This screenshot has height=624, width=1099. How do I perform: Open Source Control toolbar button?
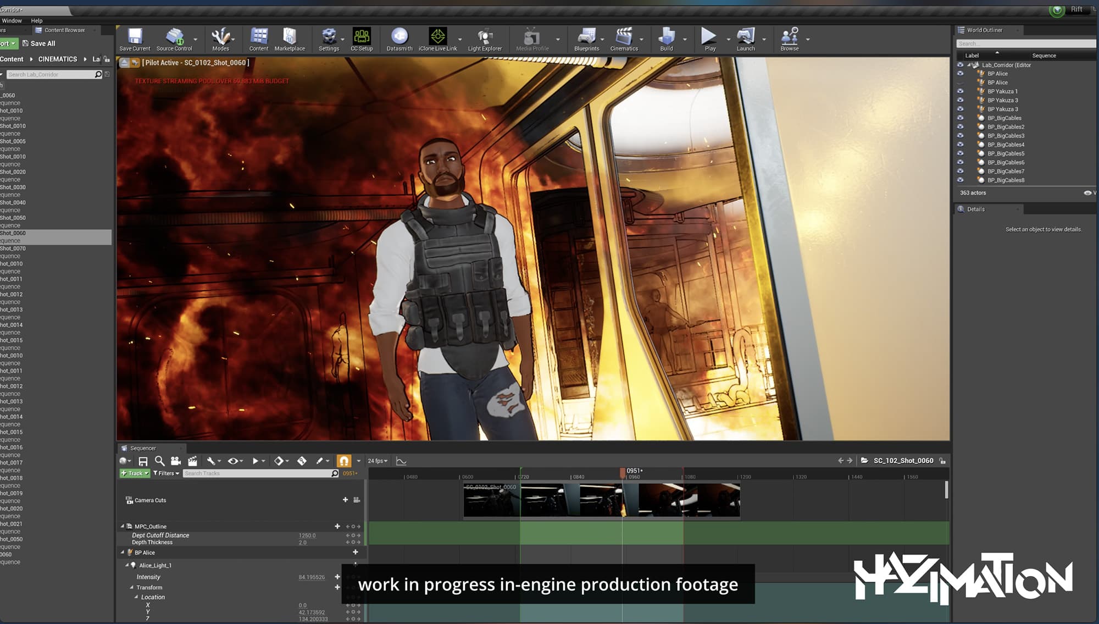point(174,39)
